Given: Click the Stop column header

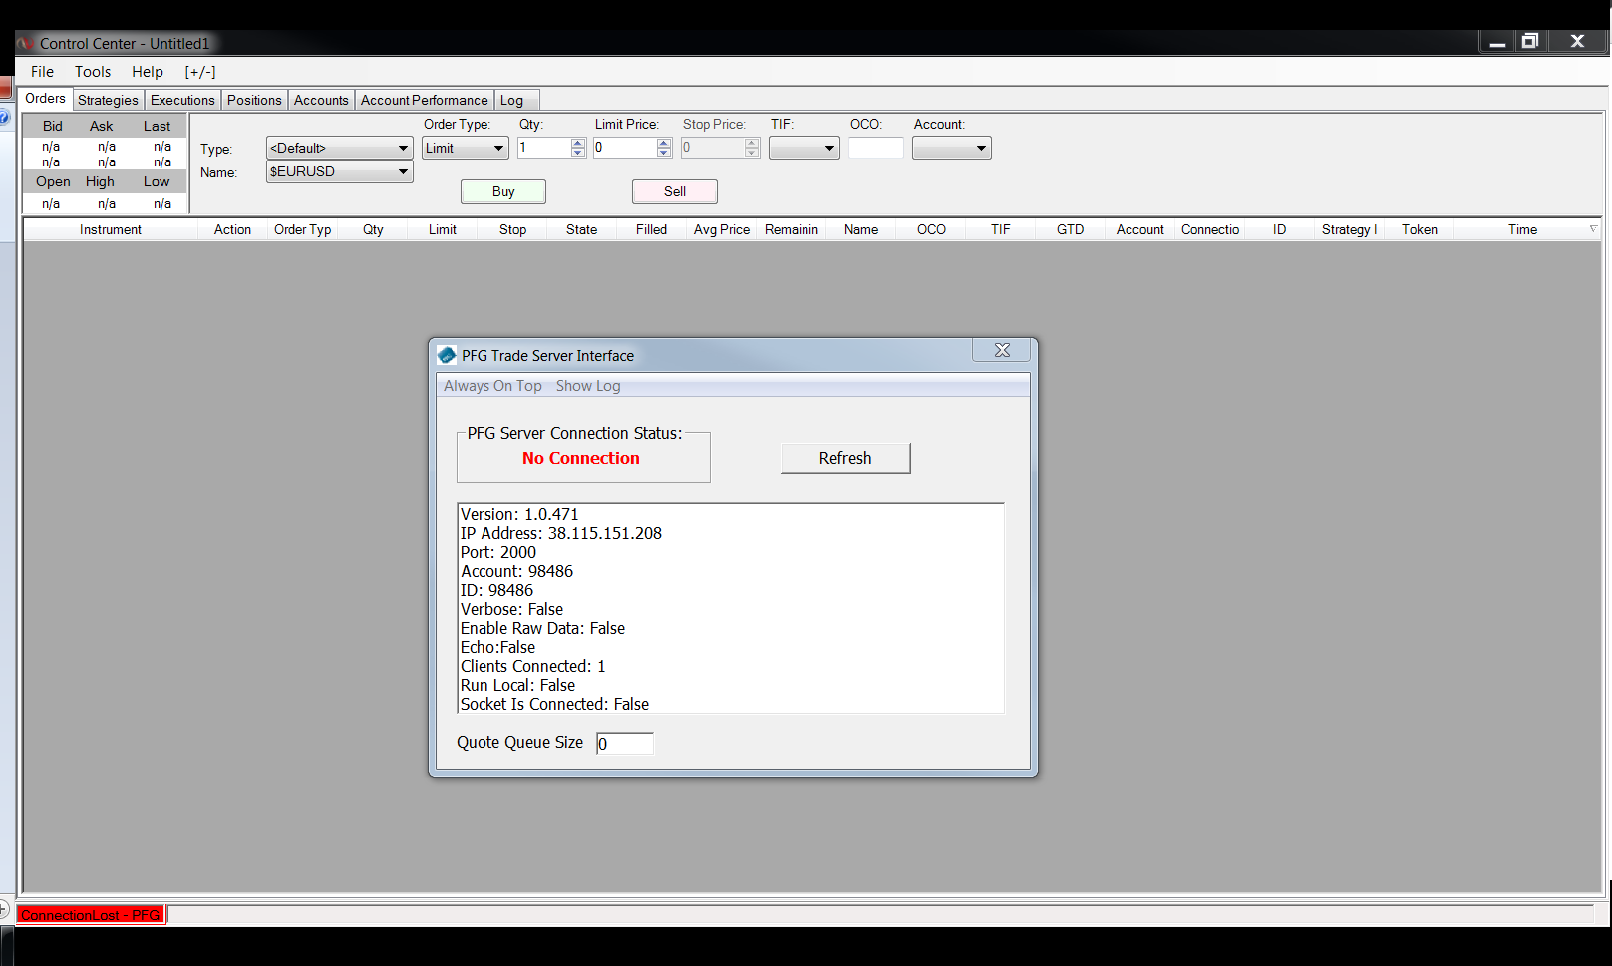Looking at the screenshot, I should click(512, 229).
